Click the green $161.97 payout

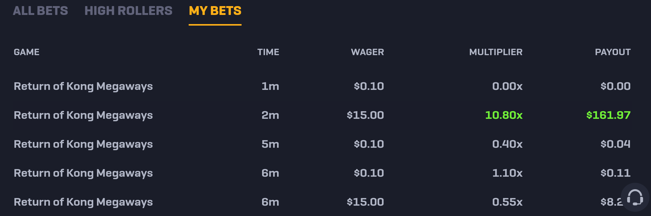click(608, 115)
